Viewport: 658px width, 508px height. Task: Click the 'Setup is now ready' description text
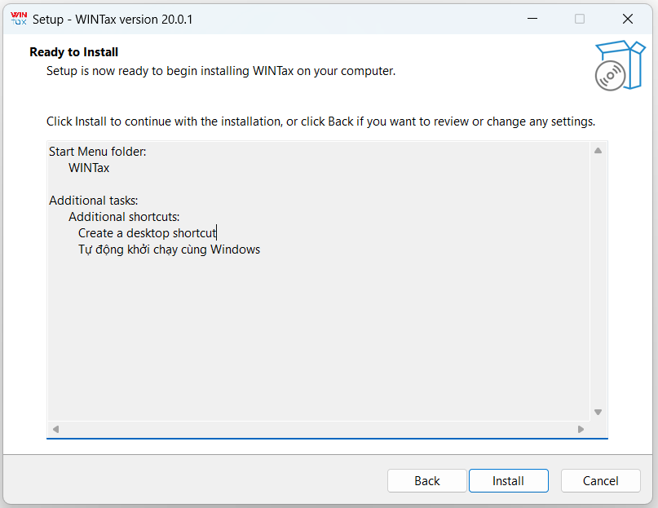coord(221,71)
